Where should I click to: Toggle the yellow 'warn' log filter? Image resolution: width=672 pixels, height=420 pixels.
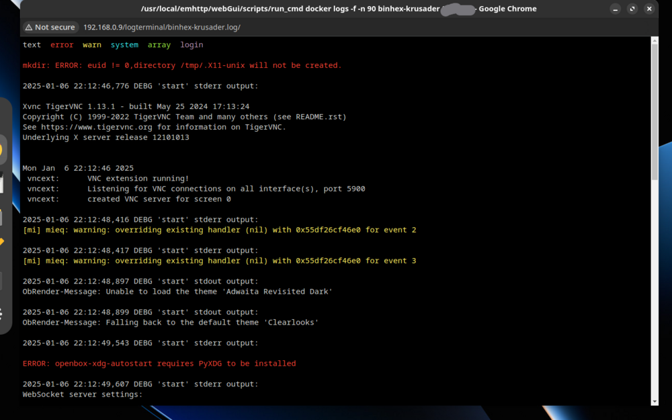tap(91, 44)
